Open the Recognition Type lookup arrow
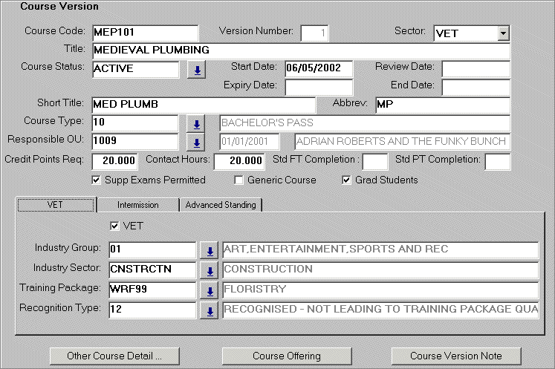 (210, 309)
